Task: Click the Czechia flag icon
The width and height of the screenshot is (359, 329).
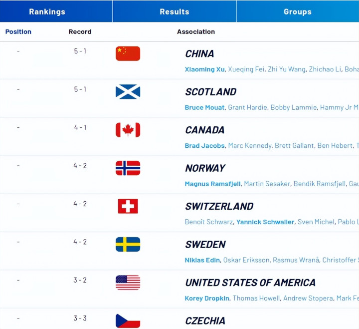Action: 128,321
